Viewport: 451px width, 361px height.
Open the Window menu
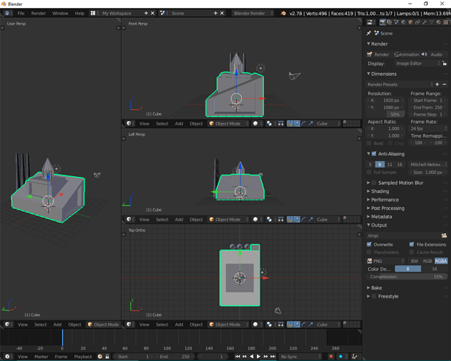pos(60,13)
